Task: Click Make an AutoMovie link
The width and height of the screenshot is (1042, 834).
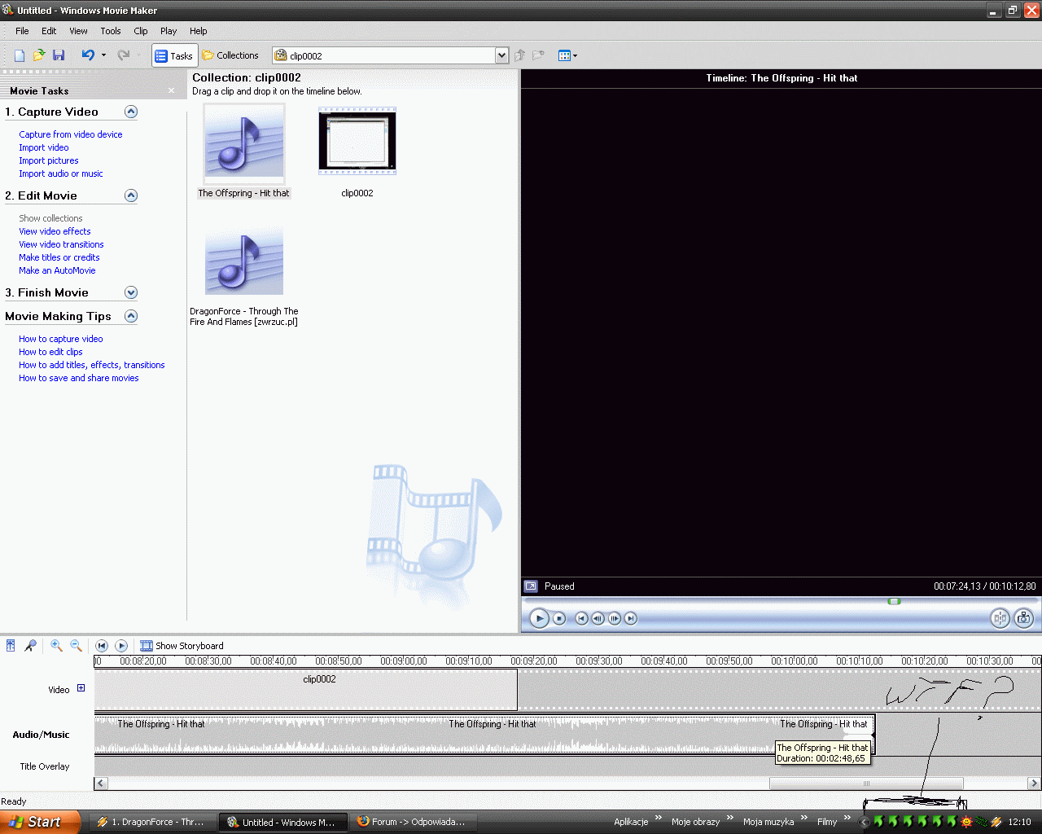Action: [x=57, y=270]
